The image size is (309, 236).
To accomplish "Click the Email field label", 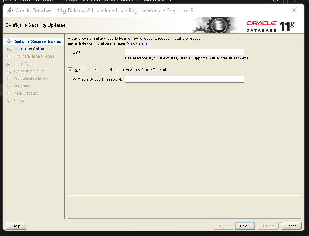I will (x=78, y=52).
